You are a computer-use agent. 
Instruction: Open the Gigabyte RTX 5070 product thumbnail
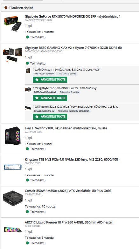tap(13, 24)
